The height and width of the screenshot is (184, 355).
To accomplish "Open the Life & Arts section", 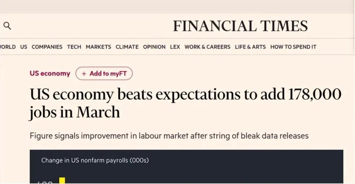I will (x=250, y=47).
